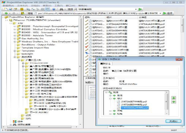Click the dialog's 关闭 close button
Image resolution: width=186 pixels, height=133 pixels.
coord(173,121)
